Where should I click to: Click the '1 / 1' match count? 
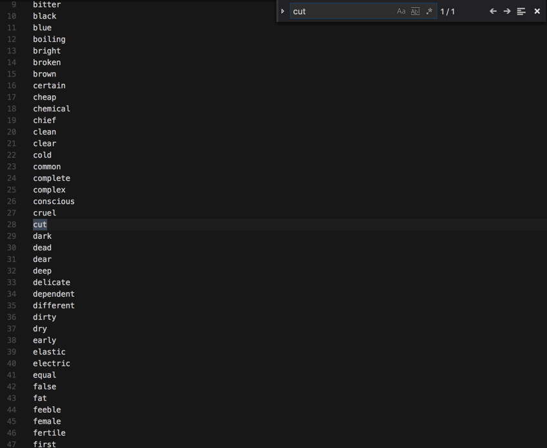[x=448, y=12]
